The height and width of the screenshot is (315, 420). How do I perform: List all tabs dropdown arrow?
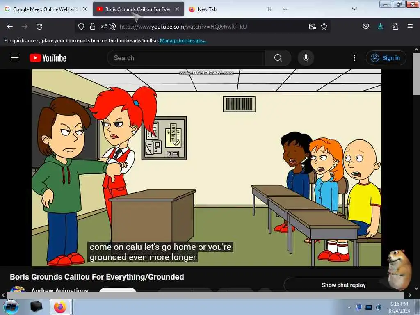(x=354, y=9)
